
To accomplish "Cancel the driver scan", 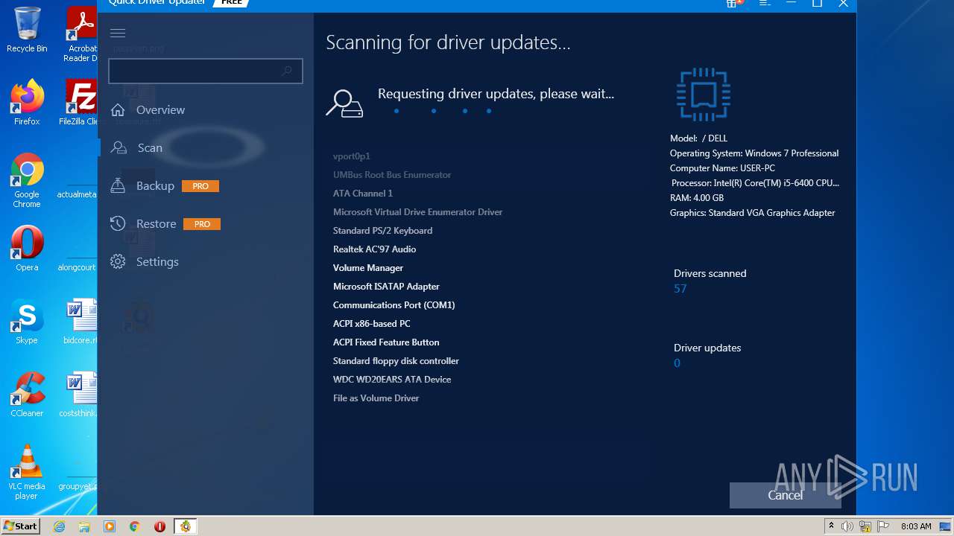I will pos(785,495).
